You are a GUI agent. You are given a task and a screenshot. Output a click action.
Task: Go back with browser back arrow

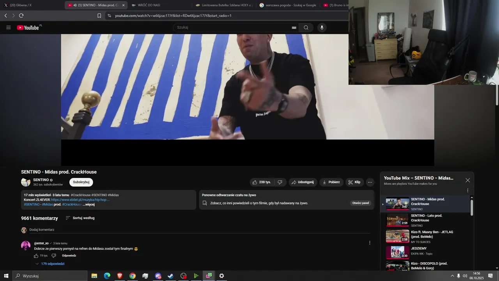point(5,16)
